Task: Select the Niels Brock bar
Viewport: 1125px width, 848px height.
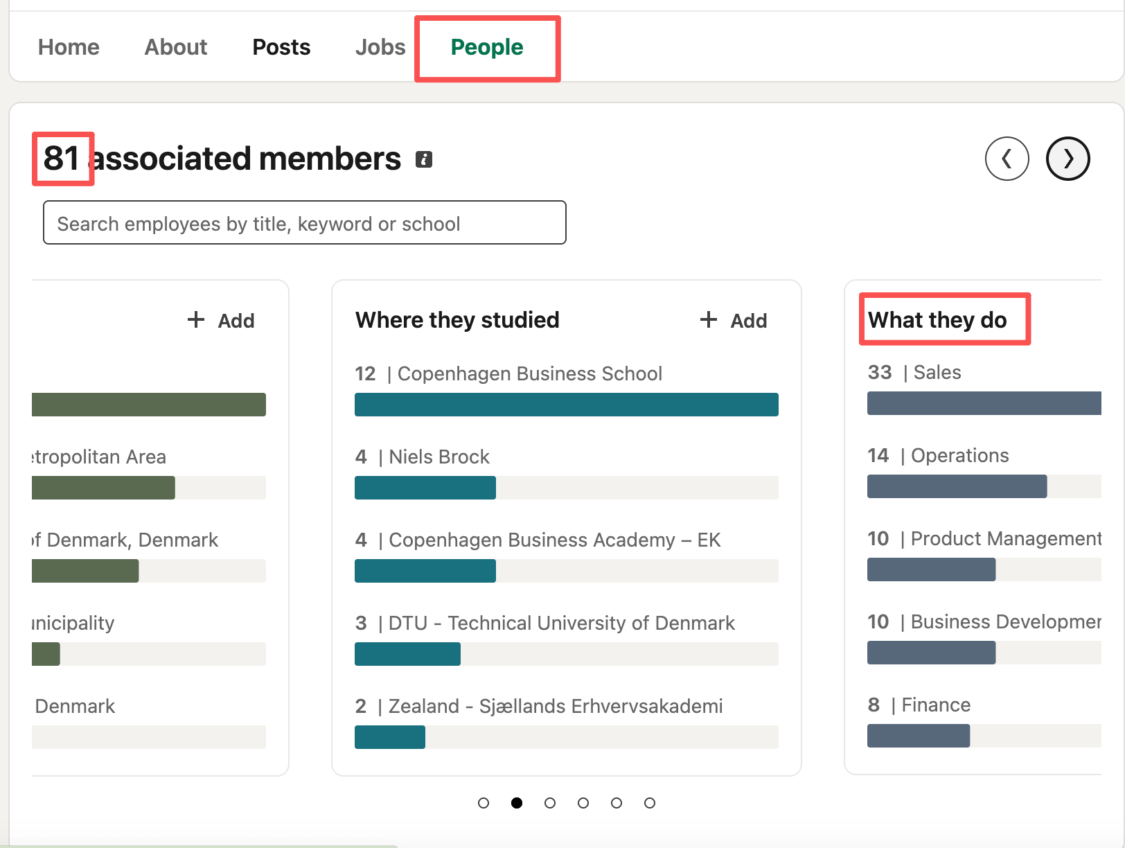Action: point(567,488)
